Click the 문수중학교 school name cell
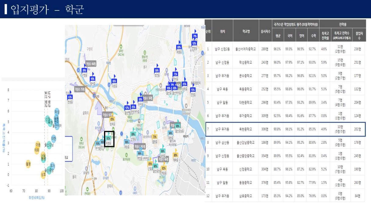371x209 pixels. 246,76
